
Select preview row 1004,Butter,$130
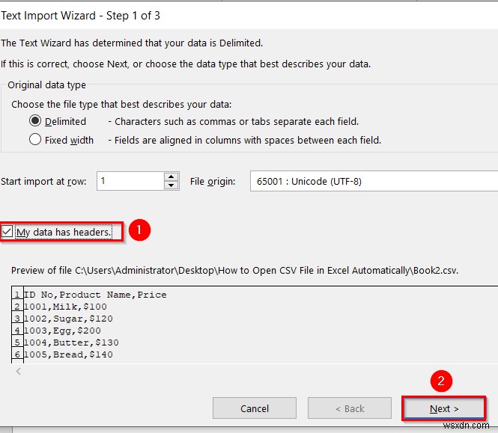click(71, 343)
